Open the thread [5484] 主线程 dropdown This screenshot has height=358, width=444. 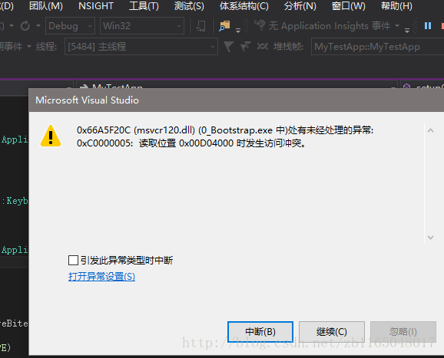141,46
